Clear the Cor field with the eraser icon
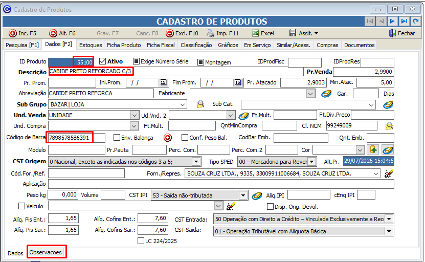 coord(388,149)
